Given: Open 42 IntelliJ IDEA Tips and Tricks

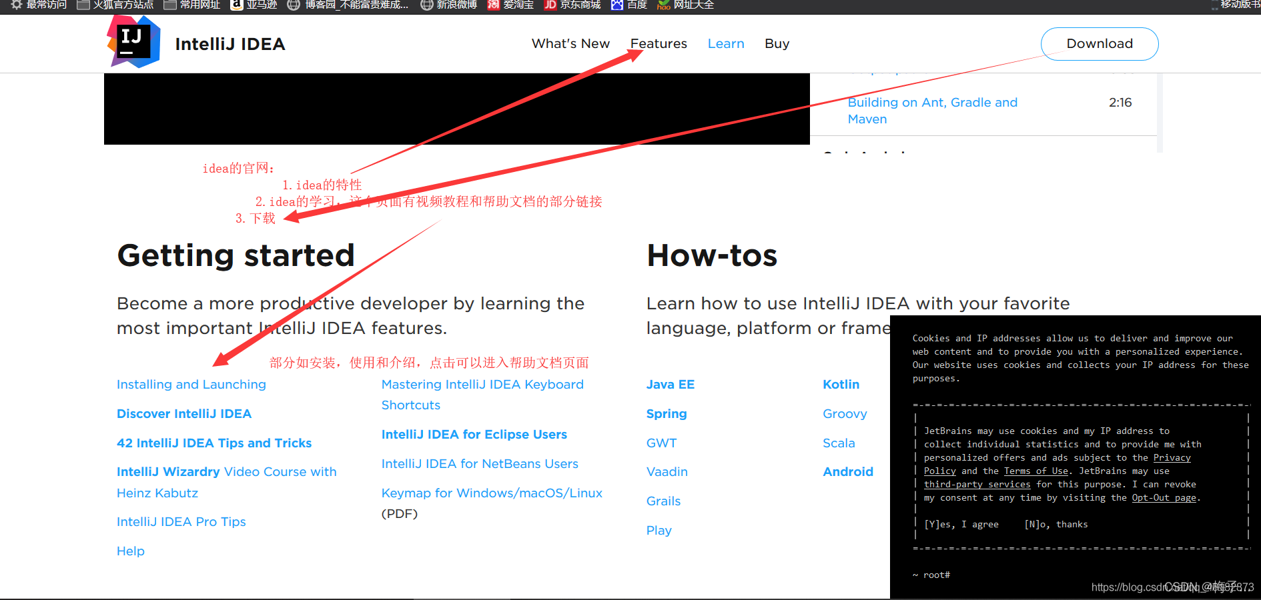Looking at the screenshot, I should click(x=214, y=443).
